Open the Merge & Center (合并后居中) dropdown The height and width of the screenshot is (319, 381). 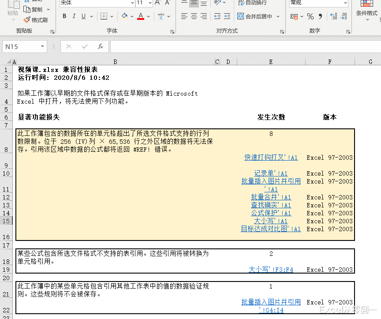tap(278, 15)
